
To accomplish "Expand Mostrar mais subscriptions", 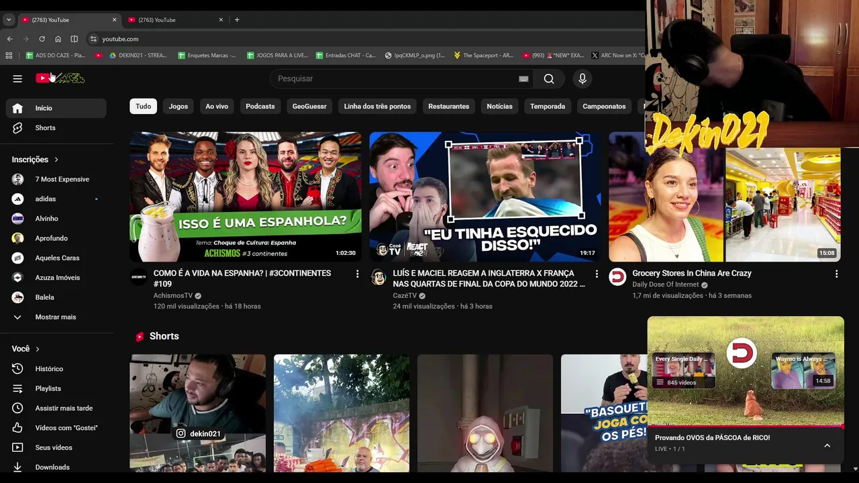I will click(x=56, y=317).
